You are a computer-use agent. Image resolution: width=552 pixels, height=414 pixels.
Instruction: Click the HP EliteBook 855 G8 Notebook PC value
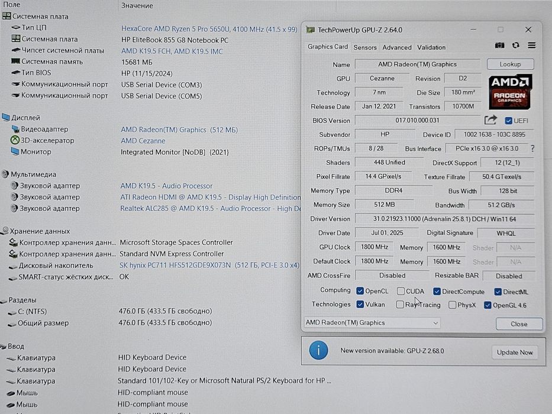click(175, 40)
